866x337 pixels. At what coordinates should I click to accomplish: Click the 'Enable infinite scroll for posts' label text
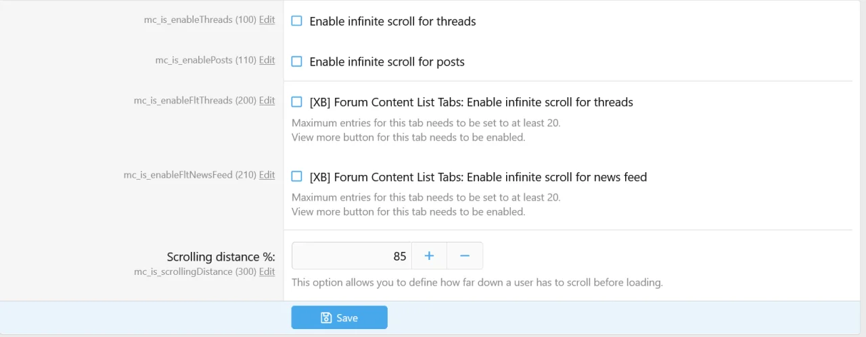[x=387, y=62]
